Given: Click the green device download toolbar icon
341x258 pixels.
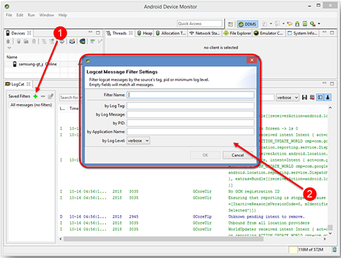Looking at the screenshot, I should [297, 24].
